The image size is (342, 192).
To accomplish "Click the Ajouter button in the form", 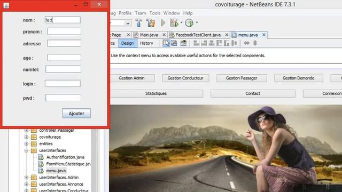I will (x=76, y=114).
